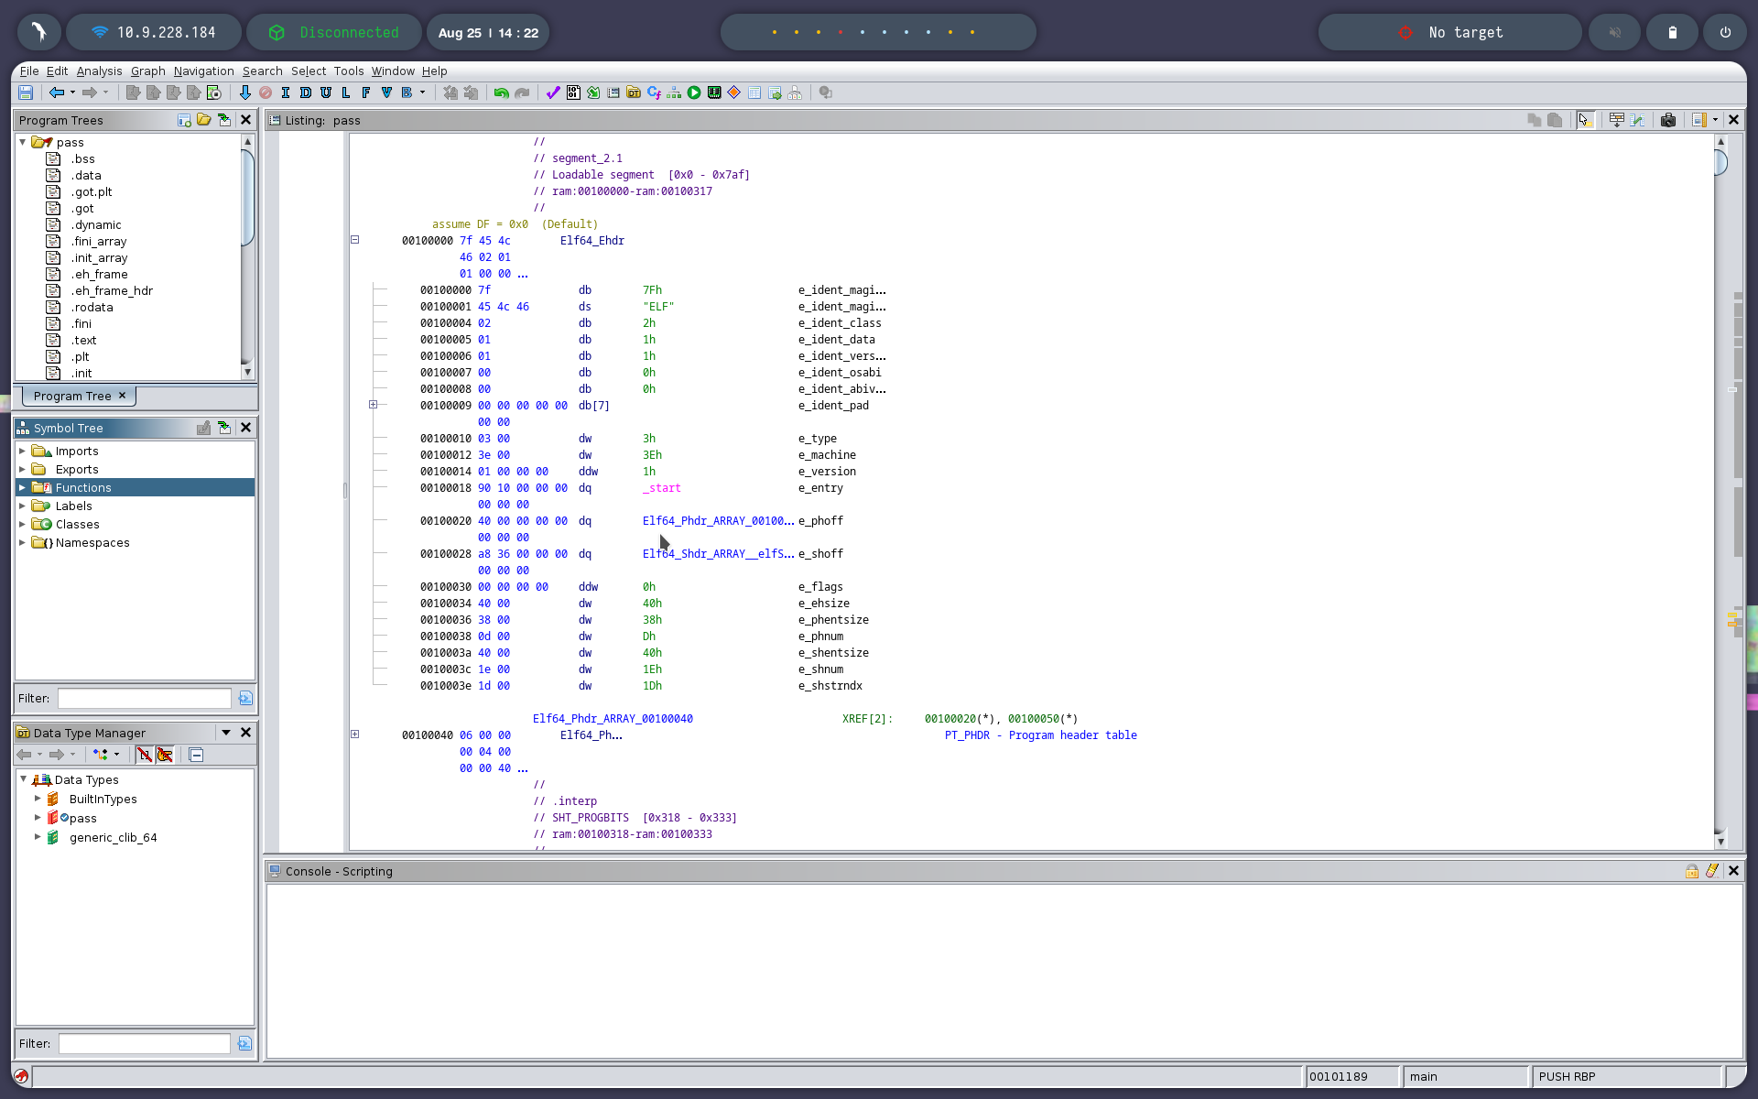Select the Program Tree tab
The width and height of the screenshot is (1758, 1099).
point(72,396)
